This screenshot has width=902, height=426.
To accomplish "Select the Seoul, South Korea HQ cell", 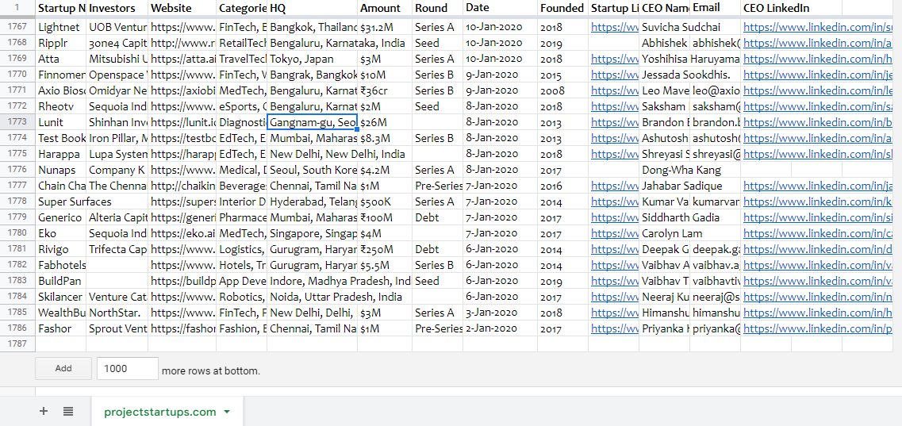I will coord(313,170).
